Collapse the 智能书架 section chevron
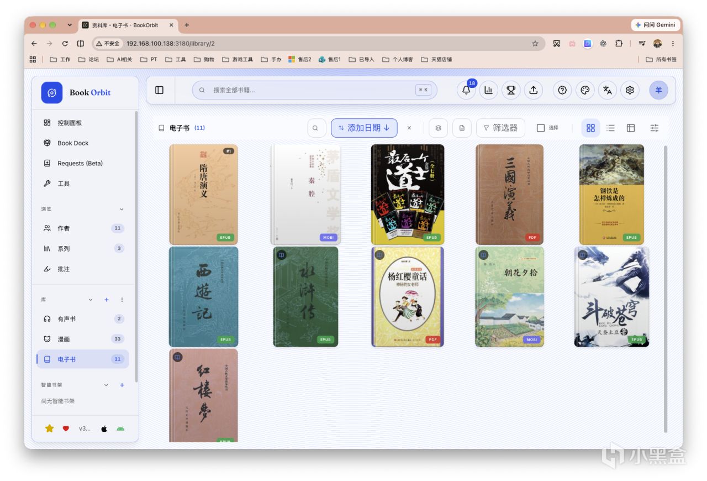Screen dimensions: 707x481 pos(107,385)
